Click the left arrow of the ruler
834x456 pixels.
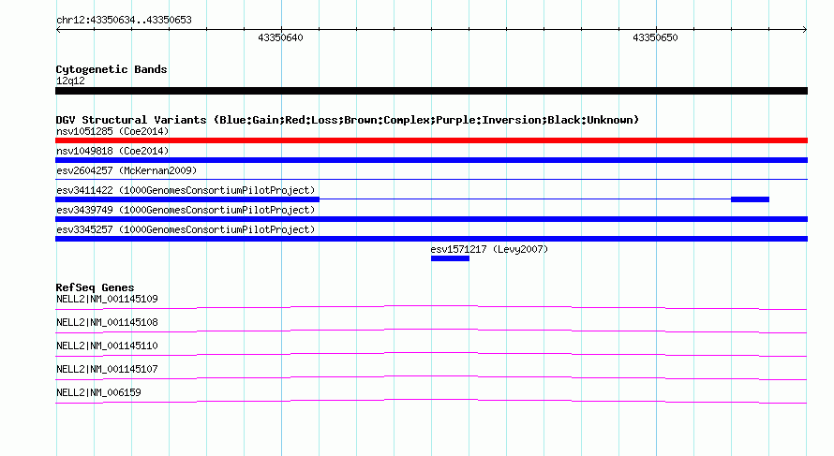[58, 29]
